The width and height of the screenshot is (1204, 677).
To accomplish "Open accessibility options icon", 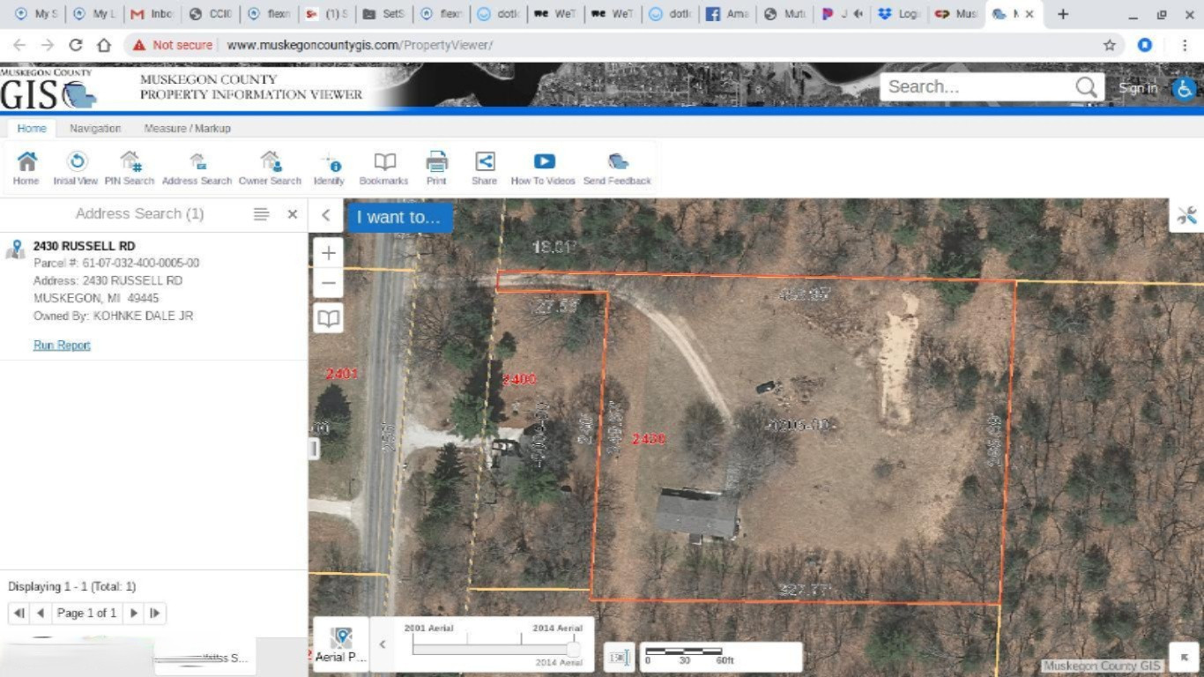I will click(x=1184, y=88).
